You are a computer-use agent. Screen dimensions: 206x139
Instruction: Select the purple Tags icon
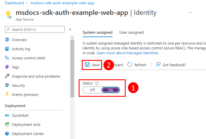[7, 67]
